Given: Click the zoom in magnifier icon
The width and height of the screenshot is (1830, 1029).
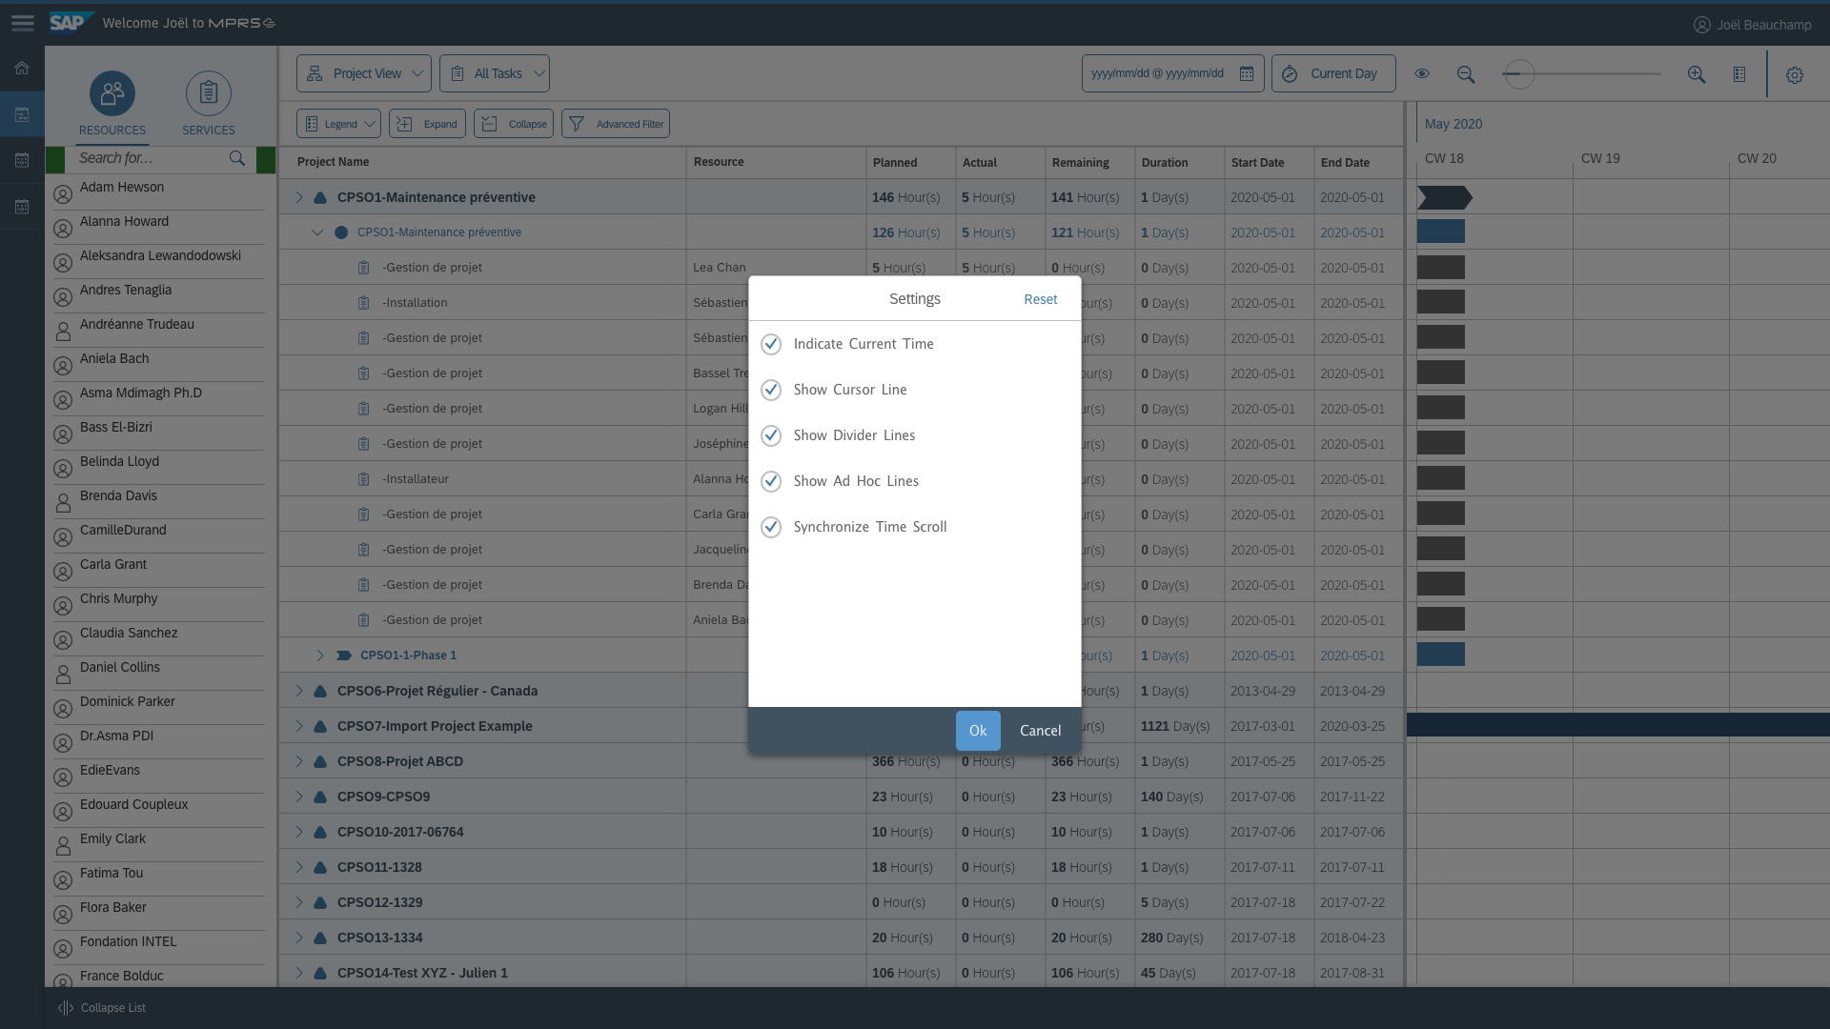Looking at the screenshot, I should coord(1697,74).
